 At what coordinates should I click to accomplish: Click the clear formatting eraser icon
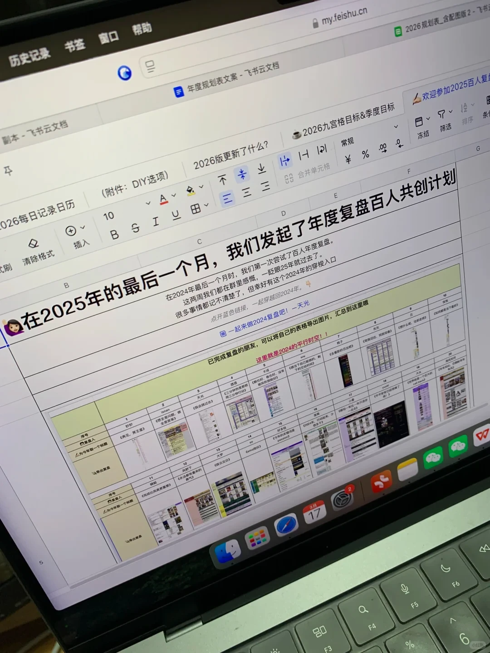tap(33, 244)
